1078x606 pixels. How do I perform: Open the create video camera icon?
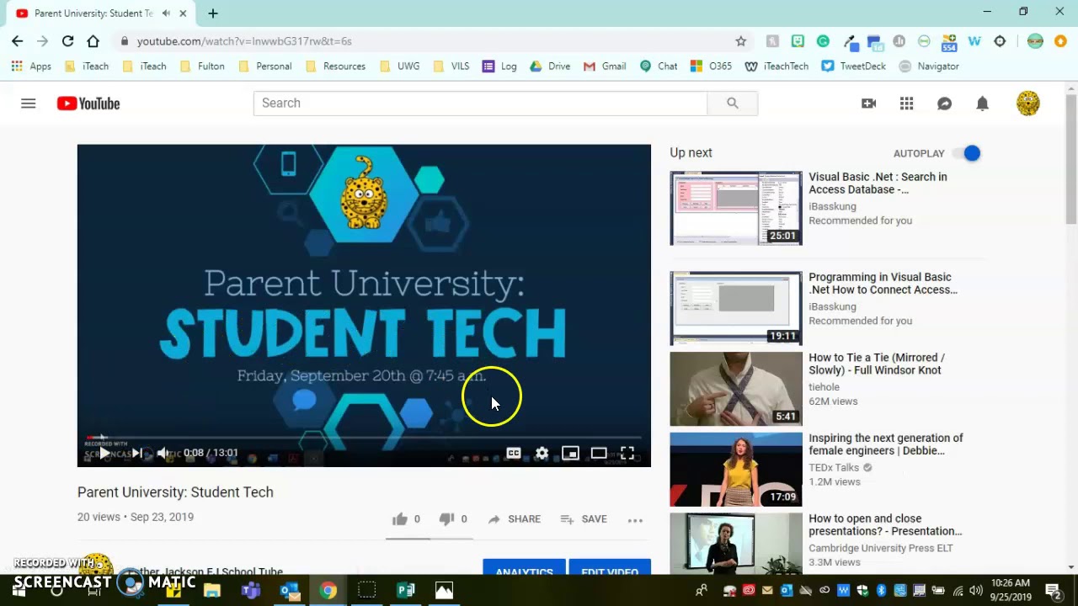pyautogui.click(x=868, y=104)
